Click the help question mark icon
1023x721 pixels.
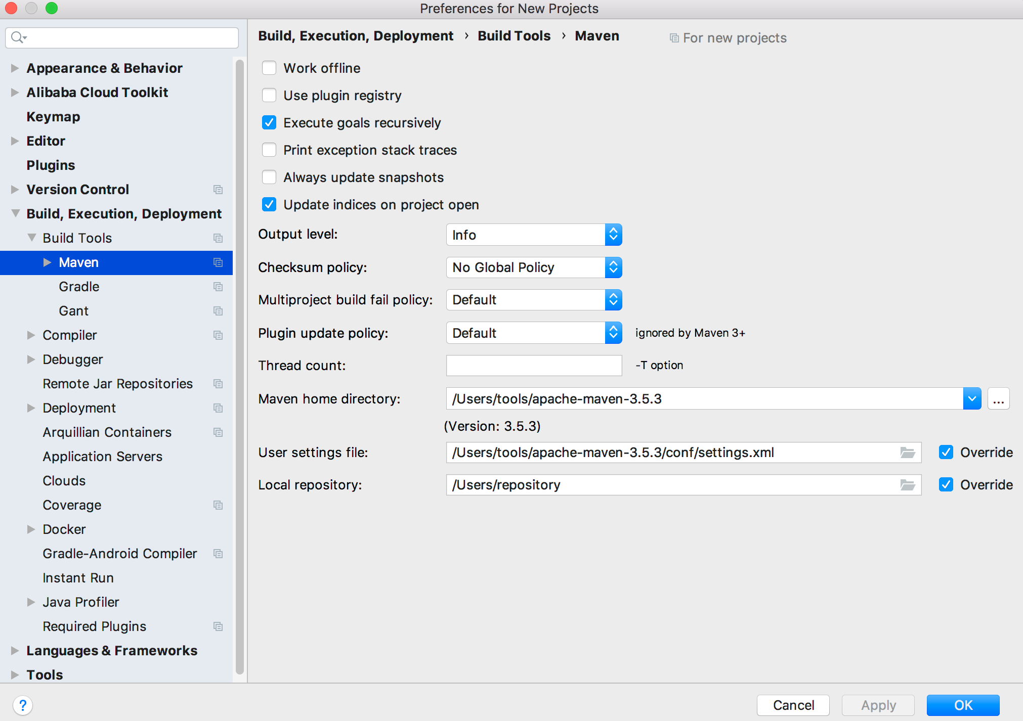point(23,705)
